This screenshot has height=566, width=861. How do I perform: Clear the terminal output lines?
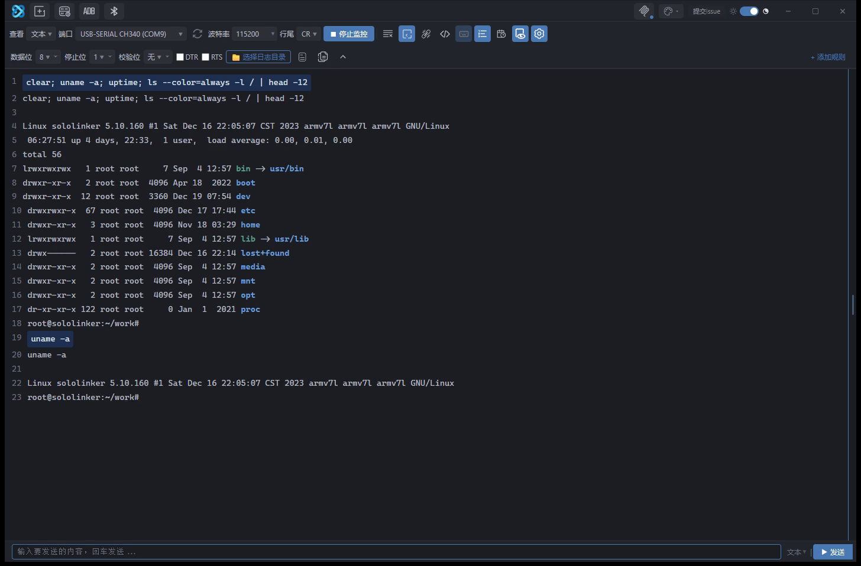coord(388,34)
